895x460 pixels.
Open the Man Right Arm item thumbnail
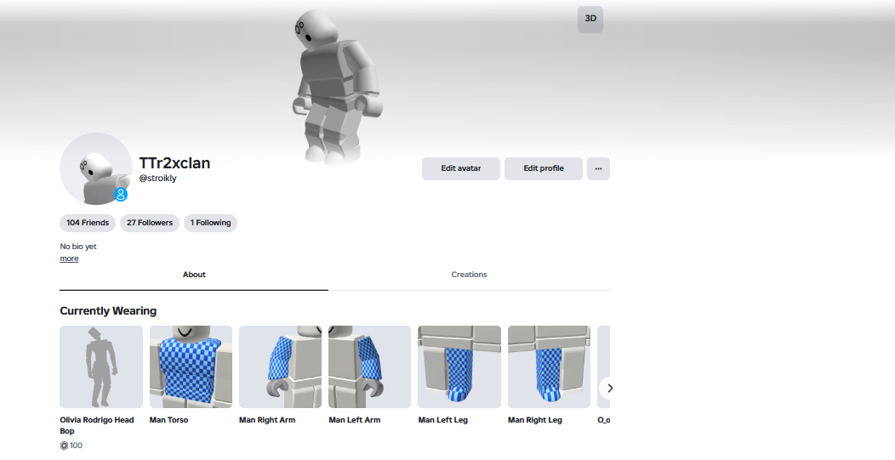(280, 367)
